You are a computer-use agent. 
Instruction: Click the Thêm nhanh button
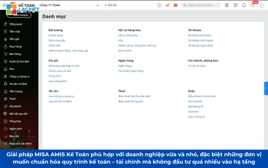click(x=21, y=15)
